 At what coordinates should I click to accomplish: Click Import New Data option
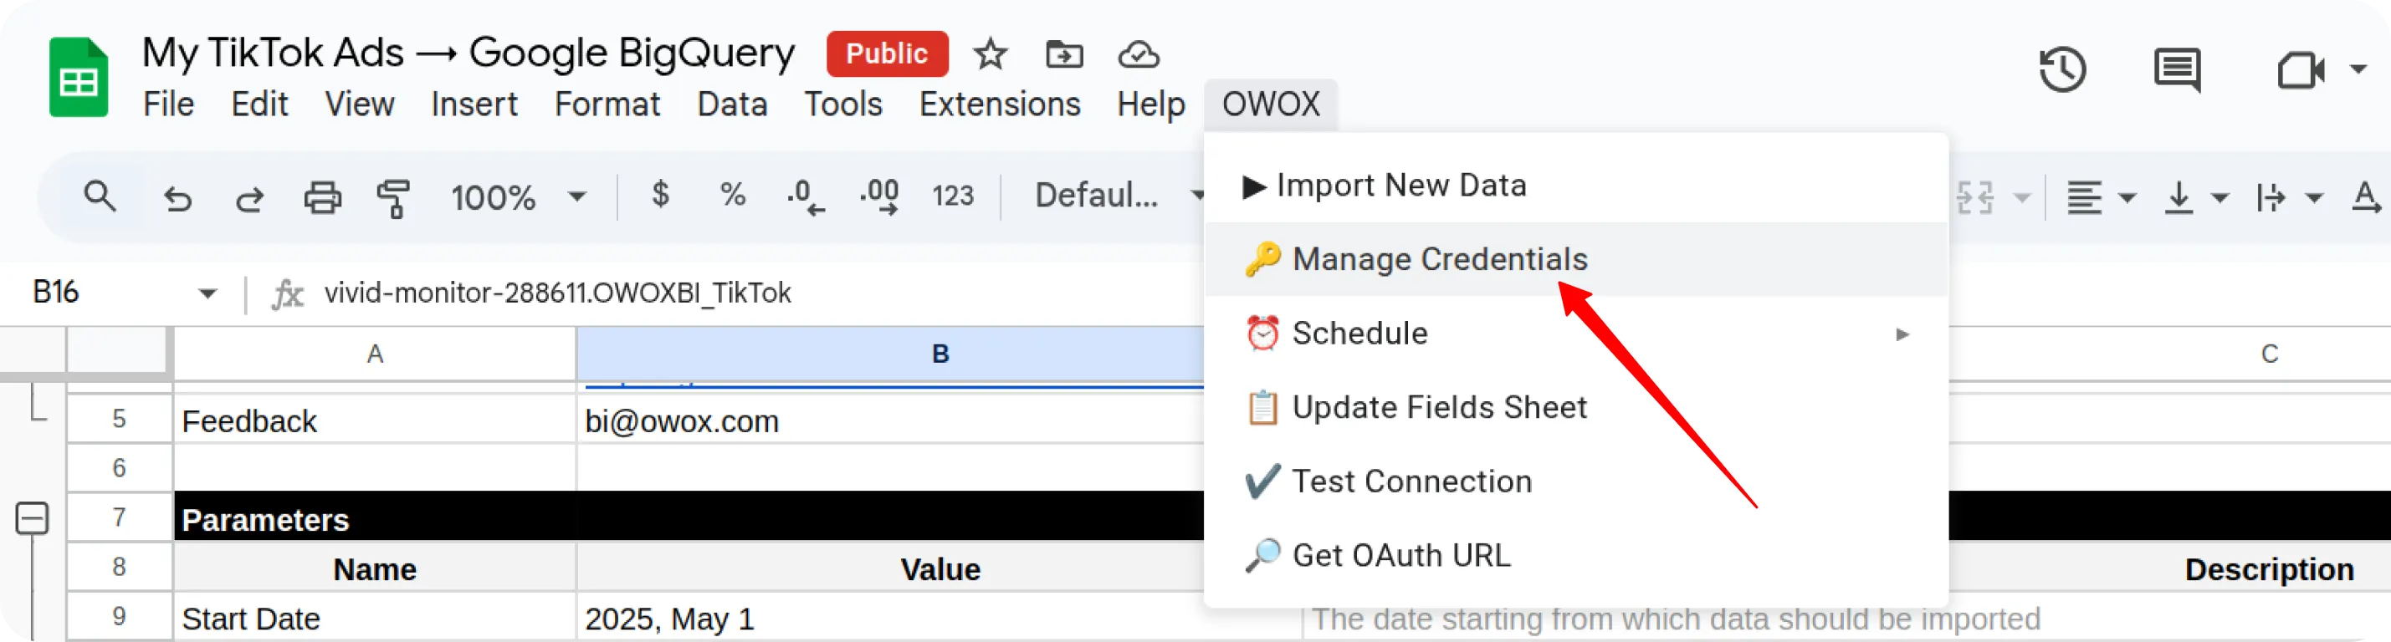[1400, 186]
